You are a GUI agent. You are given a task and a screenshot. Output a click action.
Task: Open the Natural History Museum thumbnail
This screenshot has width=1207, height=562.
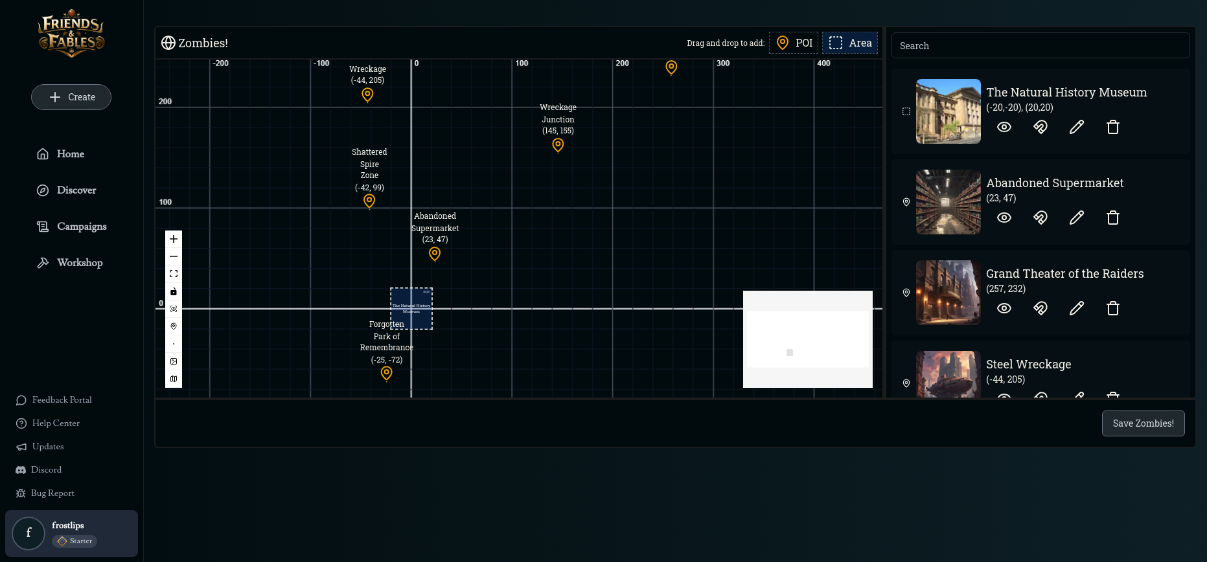click(948, 111)
